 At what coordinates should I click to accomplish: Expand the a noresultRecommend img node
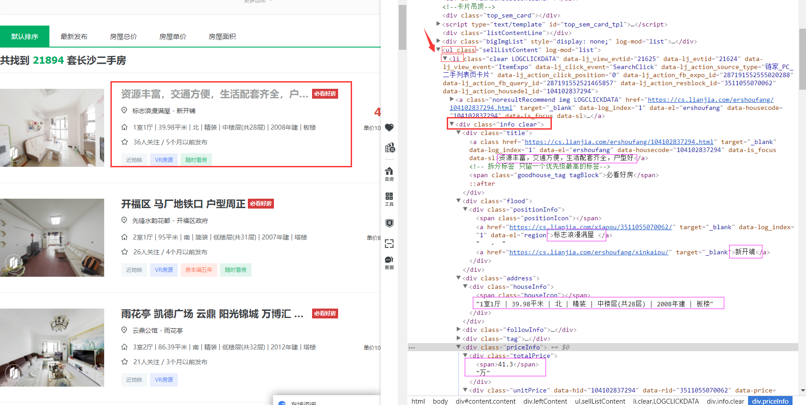(452, 99)
